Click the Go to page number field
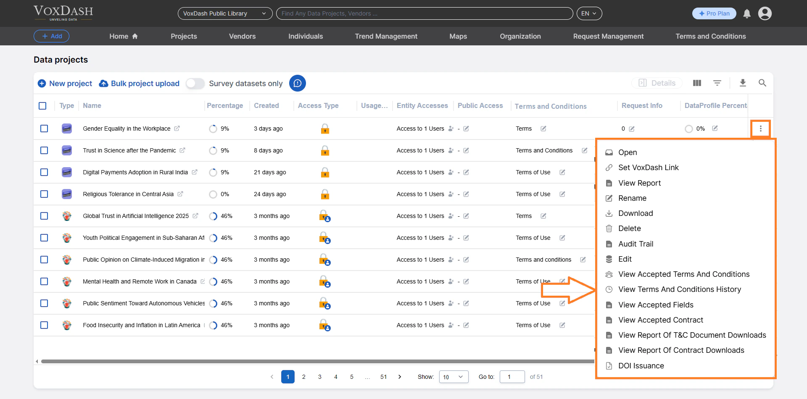Viewport: 807px width, 399px height. pos(512,377)
